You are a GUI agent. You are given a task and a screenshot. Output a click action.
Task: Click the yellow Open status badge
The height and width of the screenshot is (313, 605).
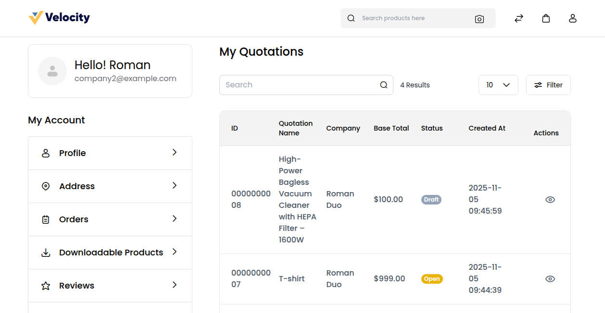coord(432,279)
